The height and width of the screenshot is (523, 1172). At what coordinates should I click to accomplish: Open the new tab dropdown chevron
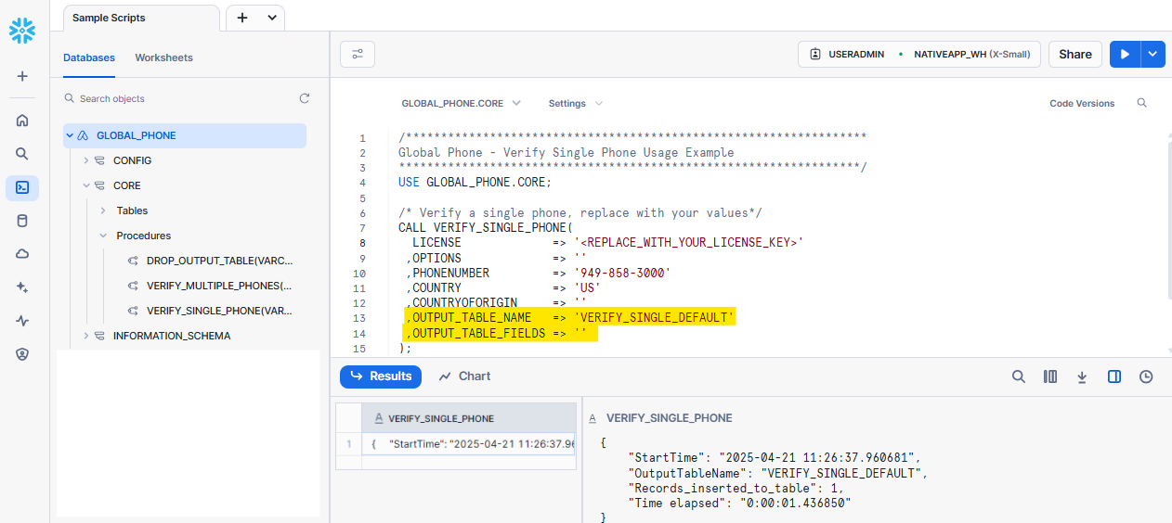pos(272,18)
